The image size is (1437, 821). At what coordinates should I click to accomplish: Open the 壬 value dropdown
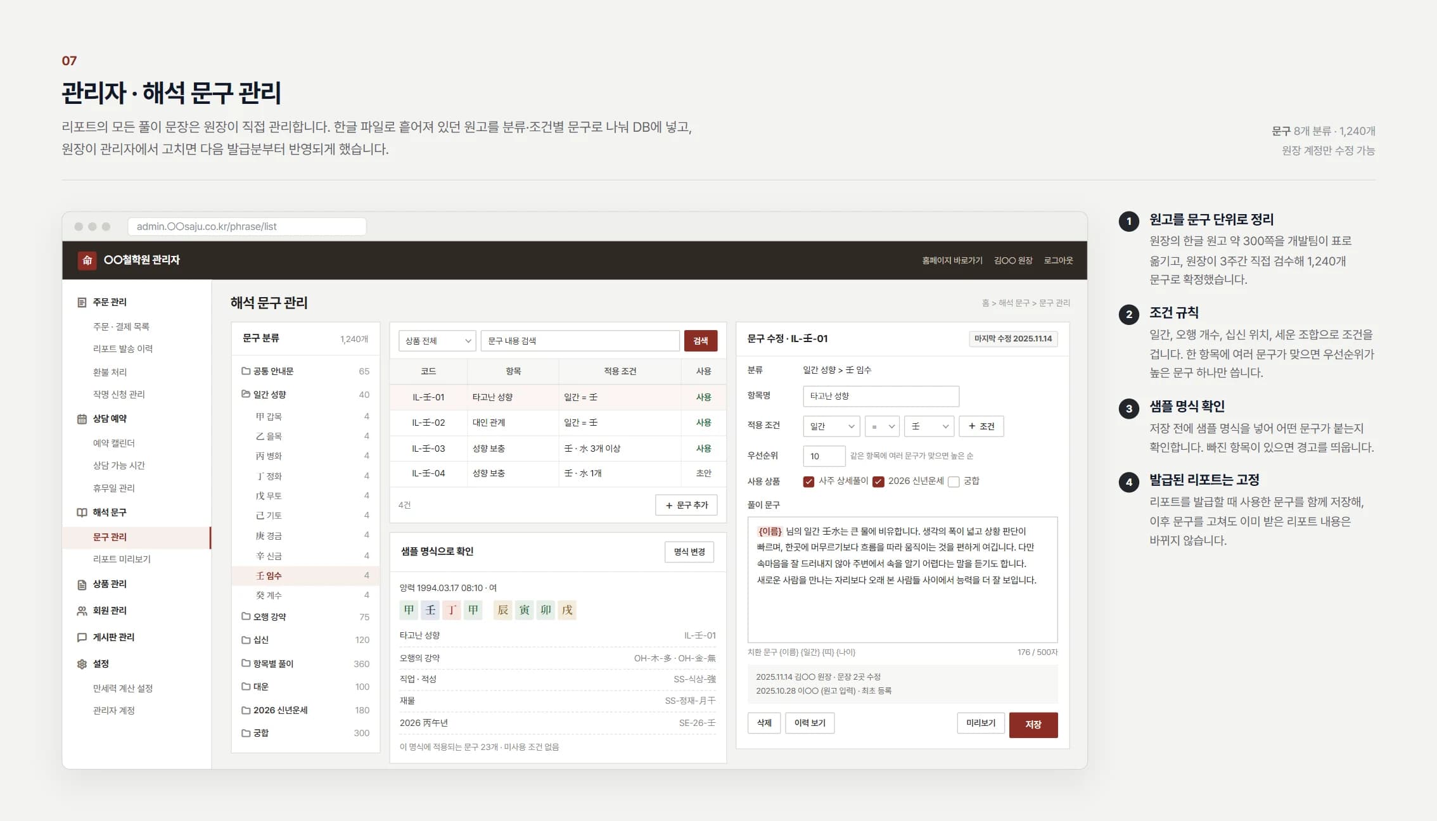[x=929, y=426]
